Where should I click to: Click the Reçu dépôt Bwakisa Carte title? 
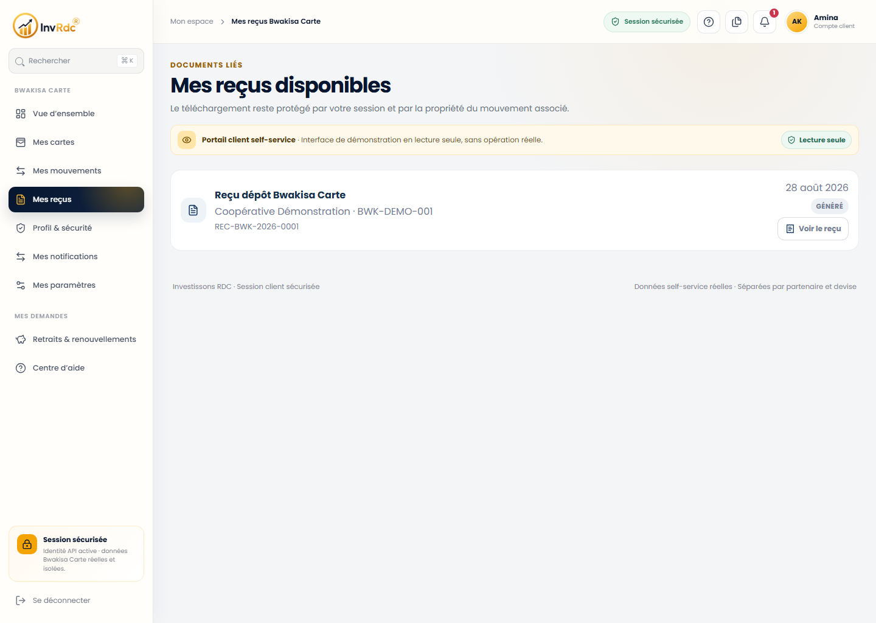280,195
